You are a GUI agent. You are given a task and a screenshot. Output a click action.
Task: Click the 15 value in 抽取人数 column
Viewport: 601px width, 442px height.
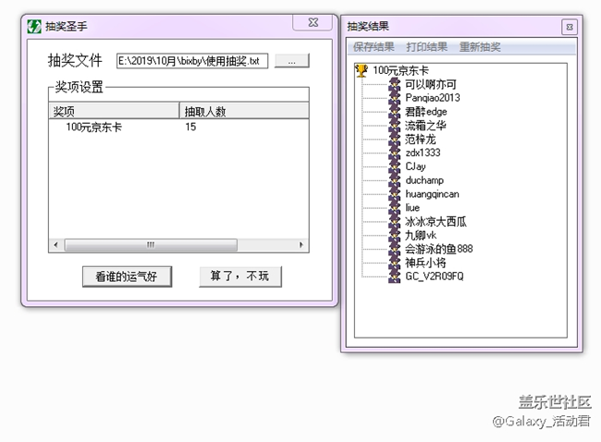click(190, 127)
